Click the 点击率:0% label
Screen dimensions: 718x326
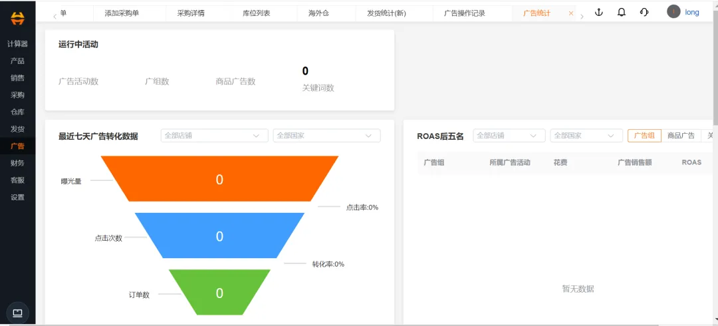click(x=362, y=208)
